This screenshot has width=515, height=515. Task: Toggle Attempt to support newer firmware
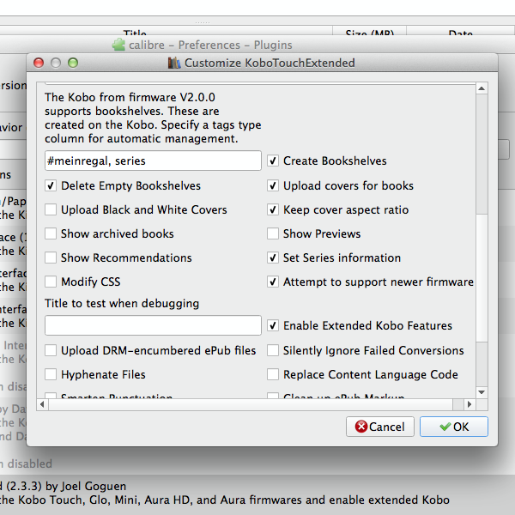pos(273,282)
